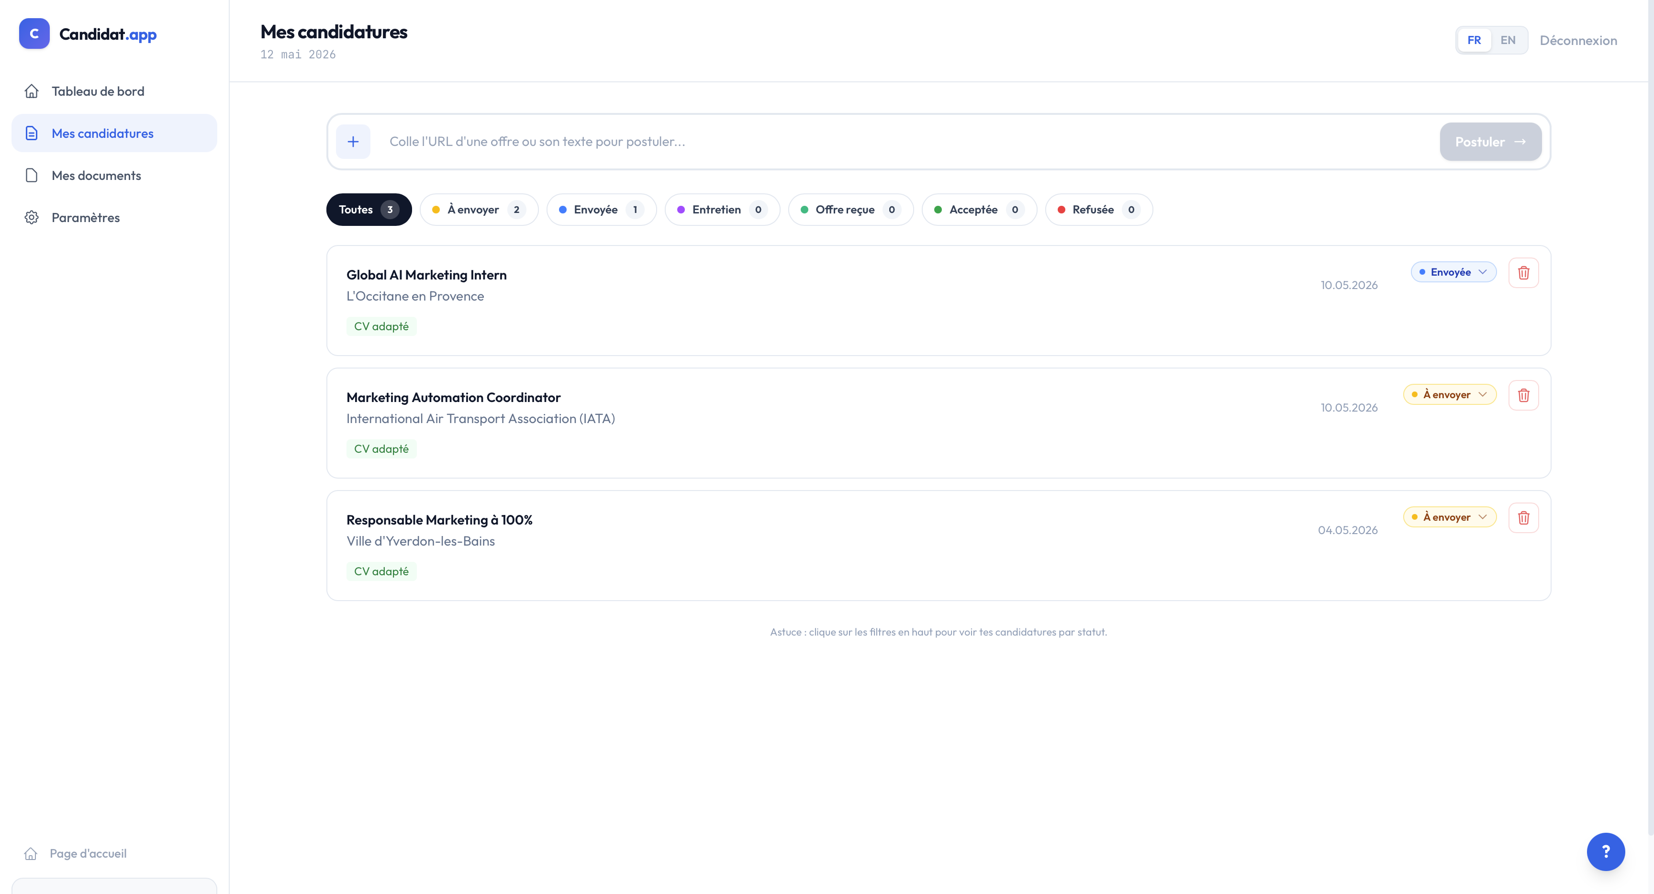The width and height of the screenshot is (1654, 894).
Task: Open status dropdown for Marketing Automation Coordinator
Action: pyautogui.click(x=1449, y=394)
